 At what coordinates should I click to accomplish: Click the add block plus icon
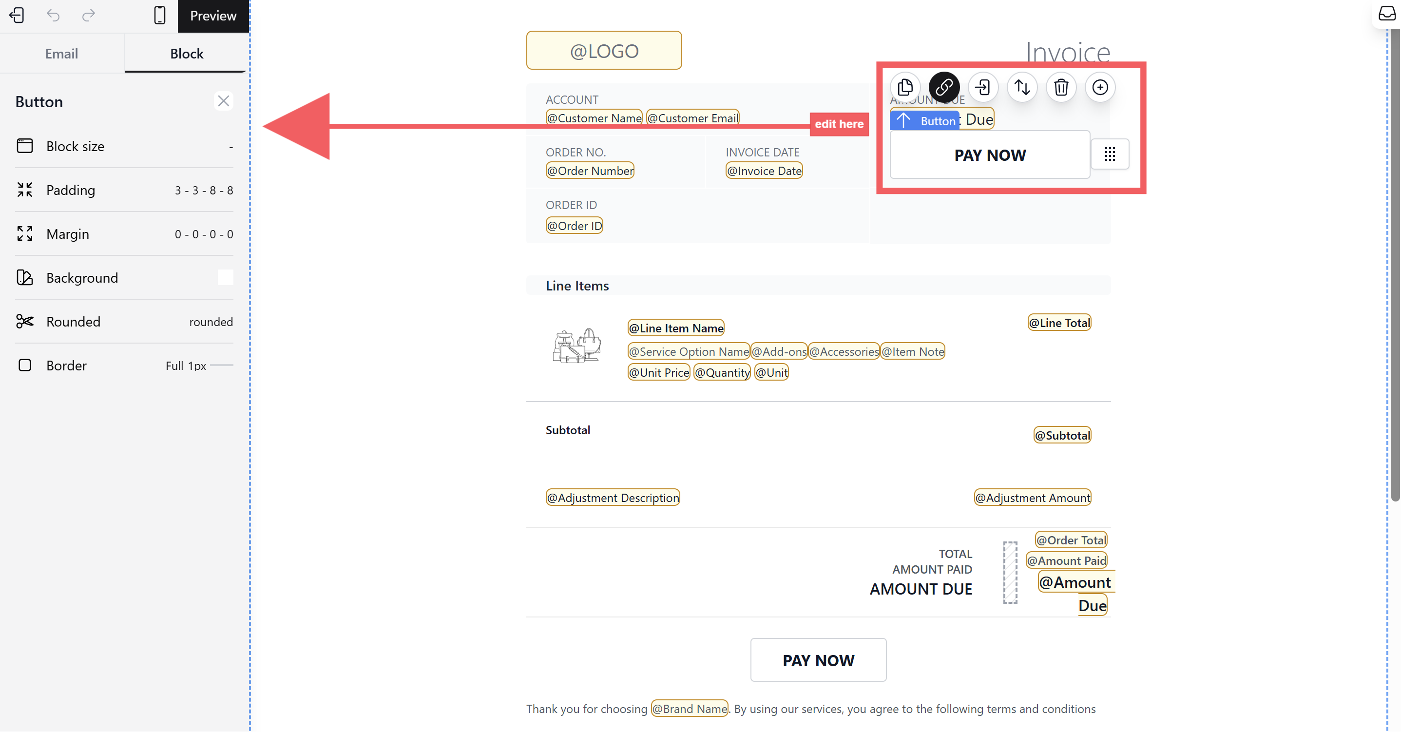[x=1100, y=87]
